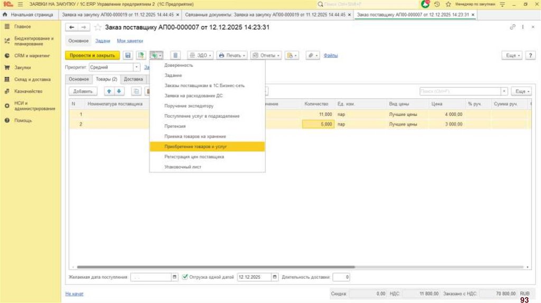Click the global search field
Viewport: 541px width, 303px height.
point(368,4)
